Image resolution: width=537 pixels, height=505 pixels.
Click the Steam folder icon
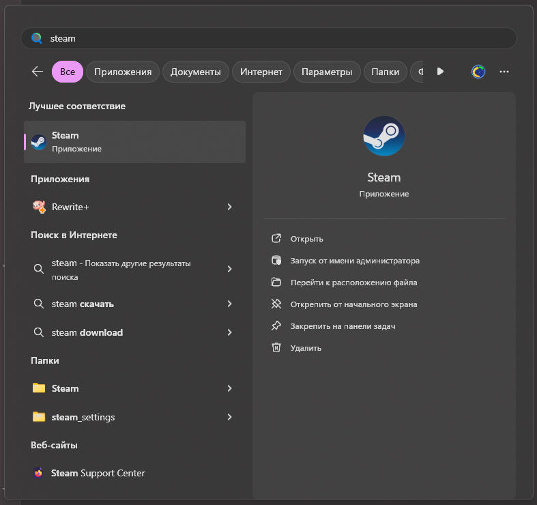[x=39, y=388]
